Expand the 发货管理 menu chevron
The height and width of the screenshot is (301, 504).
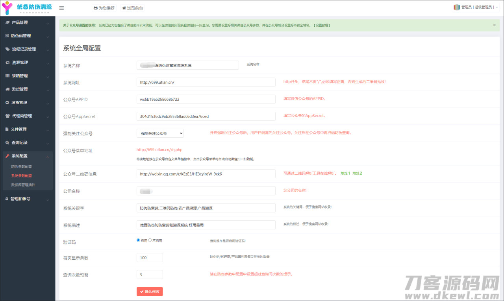pos(48,90)
